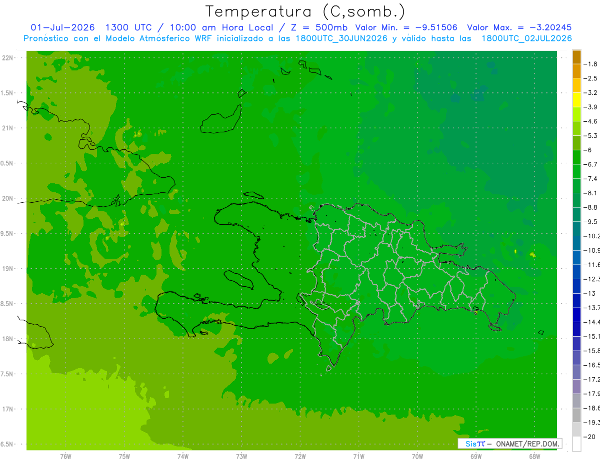Click the '-7.4' colorbar value
Screen dimensions: 600x463
coord(591,178)
